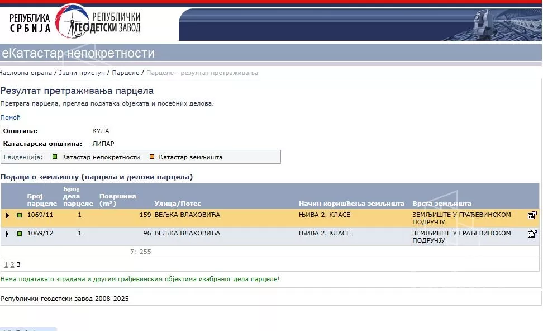Click the Број парцеле column header
The image size is (543, 331).
click(x=42, y=200)
